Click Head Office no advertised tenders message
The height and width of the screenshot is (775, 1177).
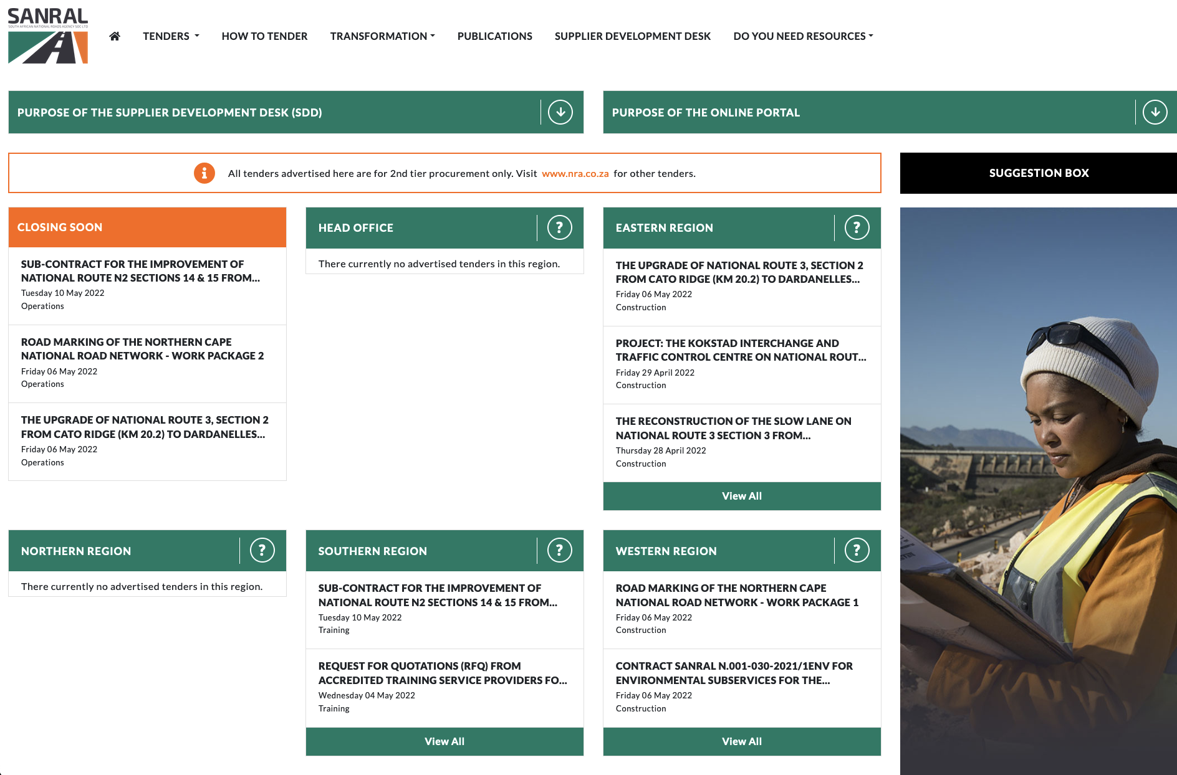tap(439, 264)
